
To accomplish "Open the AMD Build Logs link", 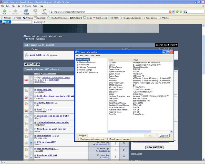I will click(38, 55).
